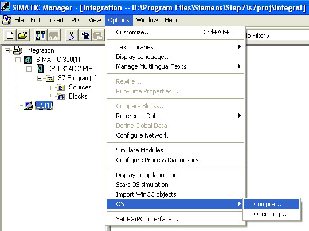Click the CPU 314C-2 PtP module icon
This screenshot has height=231, width=309.
(40, 69)
